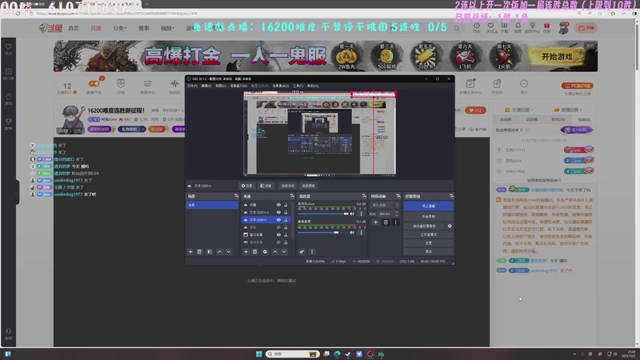Remove selected scene using Scenes trash icon

199,252
